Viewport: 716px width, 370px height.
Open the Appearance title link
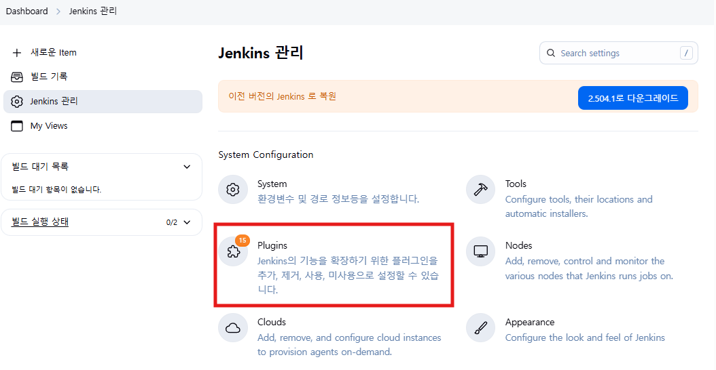tap(530, 322)
